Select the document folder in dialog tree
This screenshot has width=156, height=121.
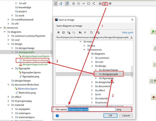104,86
